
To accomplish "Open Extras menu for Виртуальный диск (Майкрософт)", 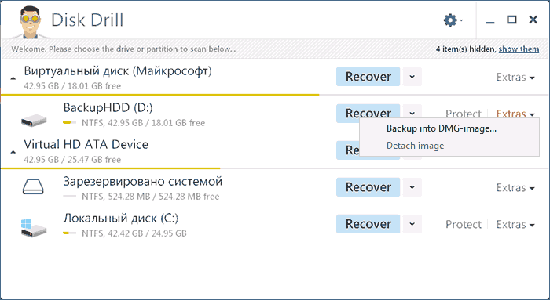I will (x=515, y=77).
